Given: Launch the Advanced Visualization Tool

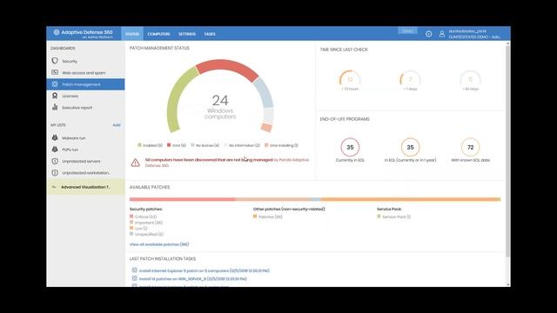Looking at the screenshot, I should 85,187.
